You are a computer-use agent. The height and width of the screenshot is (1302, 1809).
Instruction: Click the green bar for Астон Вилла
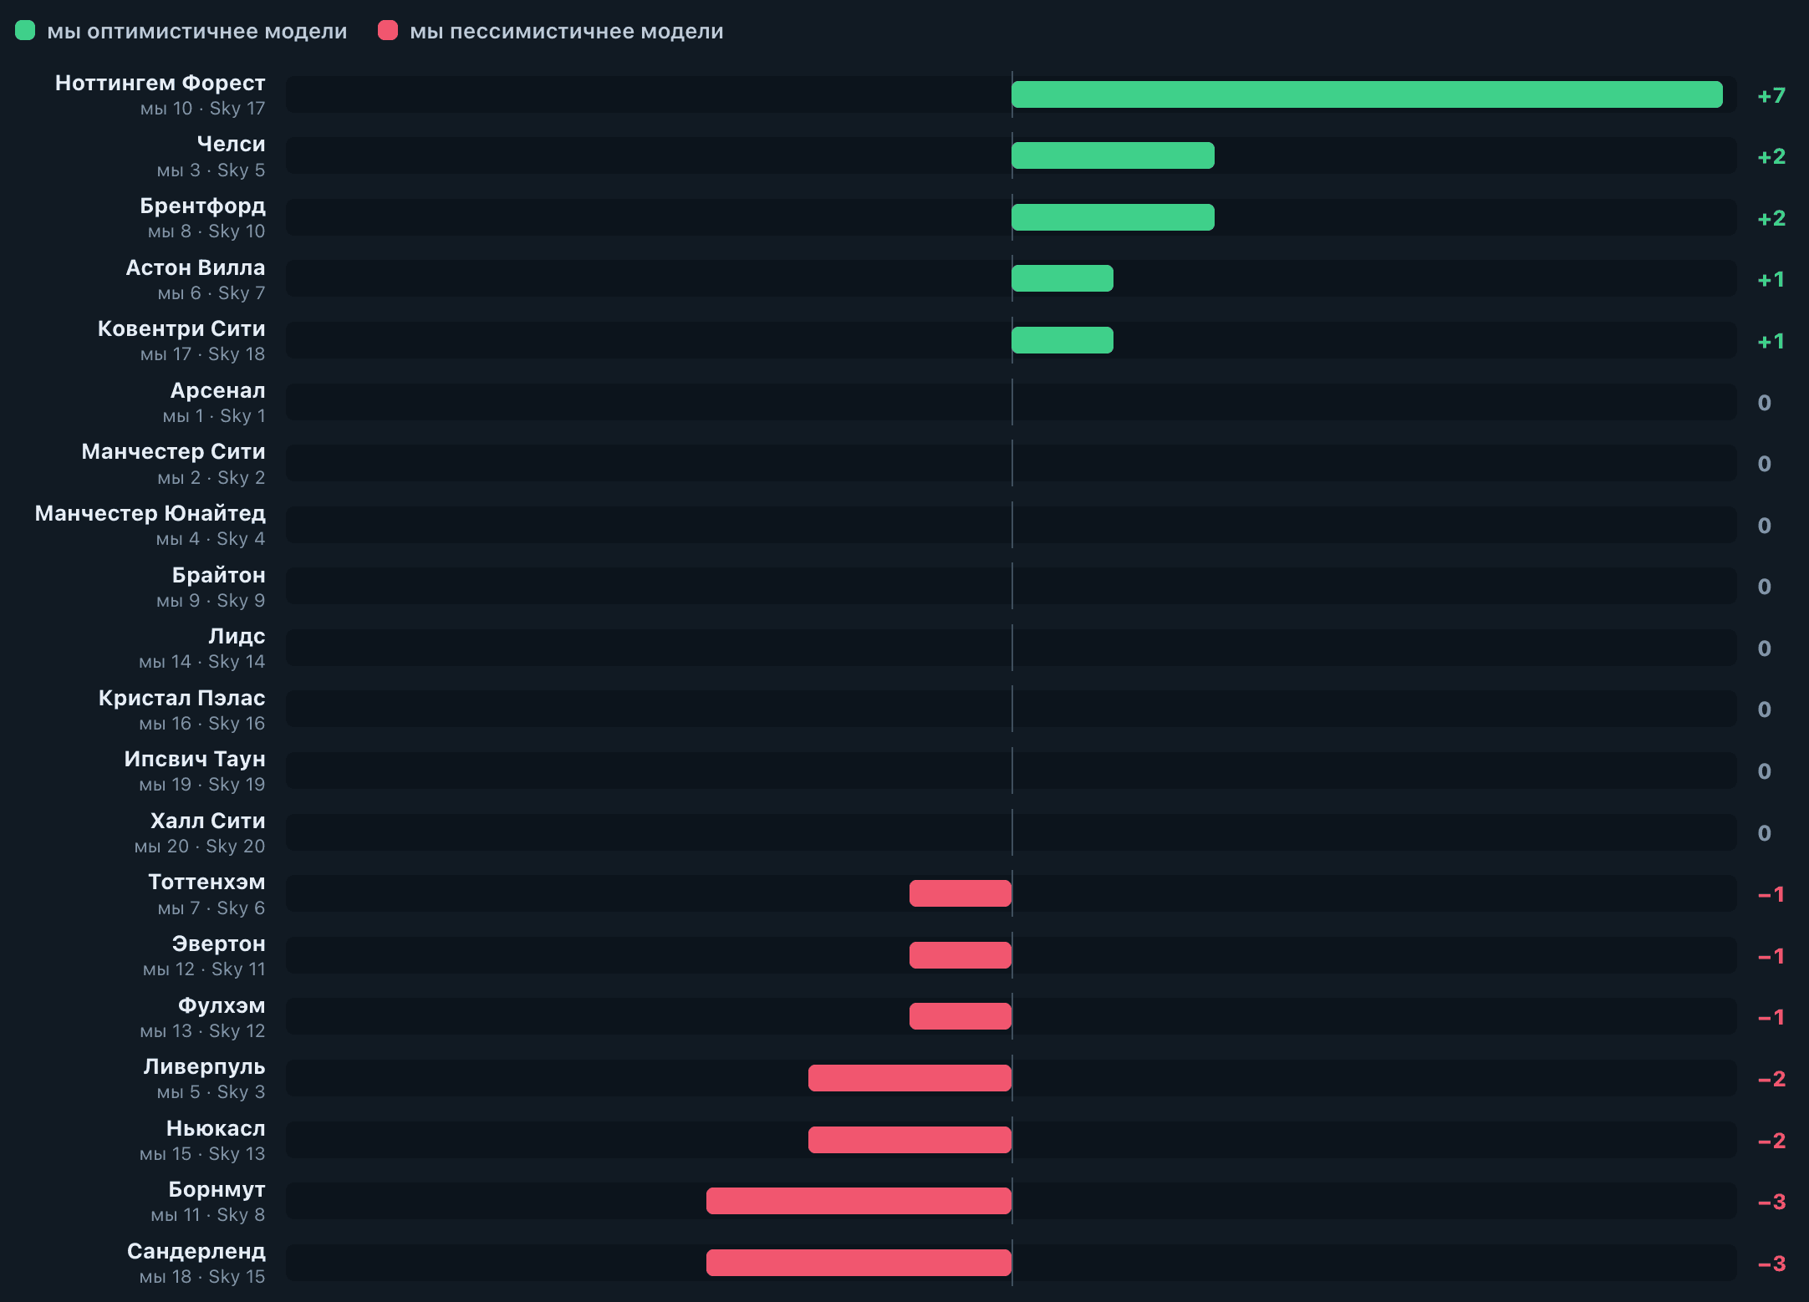1062,278
